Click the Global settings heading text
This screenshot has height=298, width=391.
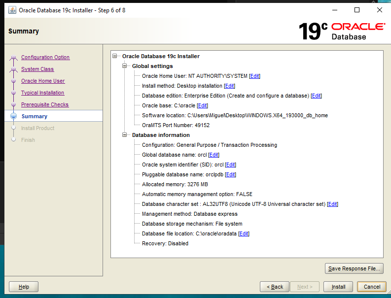click(x=152, y=66)
